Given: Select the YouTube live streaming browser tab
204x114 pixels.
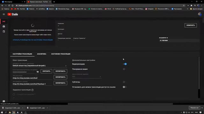Looking at the screenshot, I should [x=39, y=2].
